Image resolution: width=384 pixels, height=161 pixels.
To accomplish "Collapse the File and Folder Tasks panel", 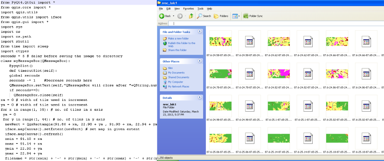I will point(199,32).
